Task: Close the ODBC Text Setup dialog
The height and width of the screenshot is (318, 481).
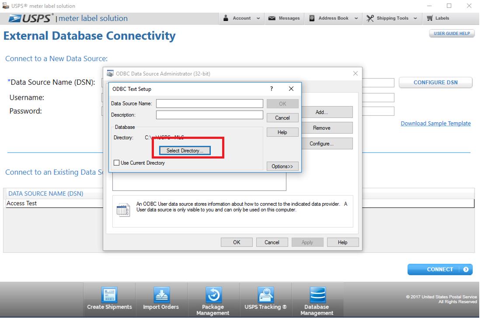Action: [291, 89]
